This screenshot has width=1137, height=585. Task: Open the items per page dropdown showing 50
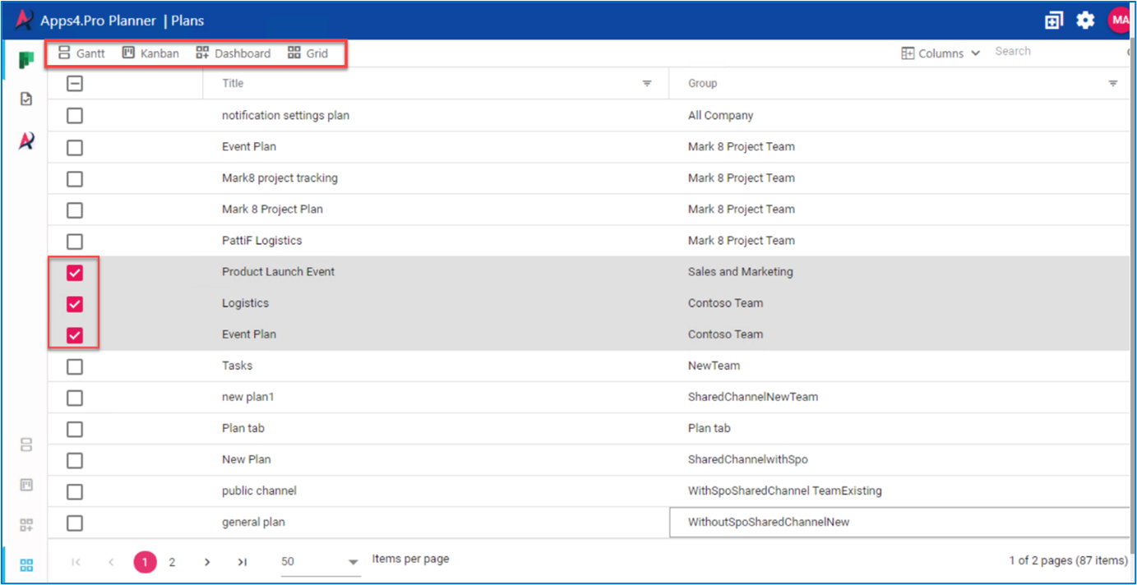click(321, 561)
